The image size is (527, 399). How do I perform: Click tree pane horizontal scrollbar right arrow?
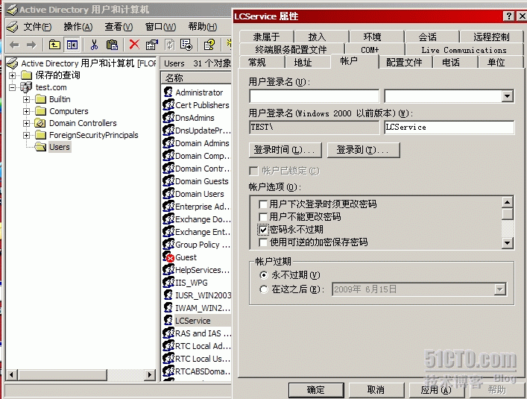pos(149,374)
